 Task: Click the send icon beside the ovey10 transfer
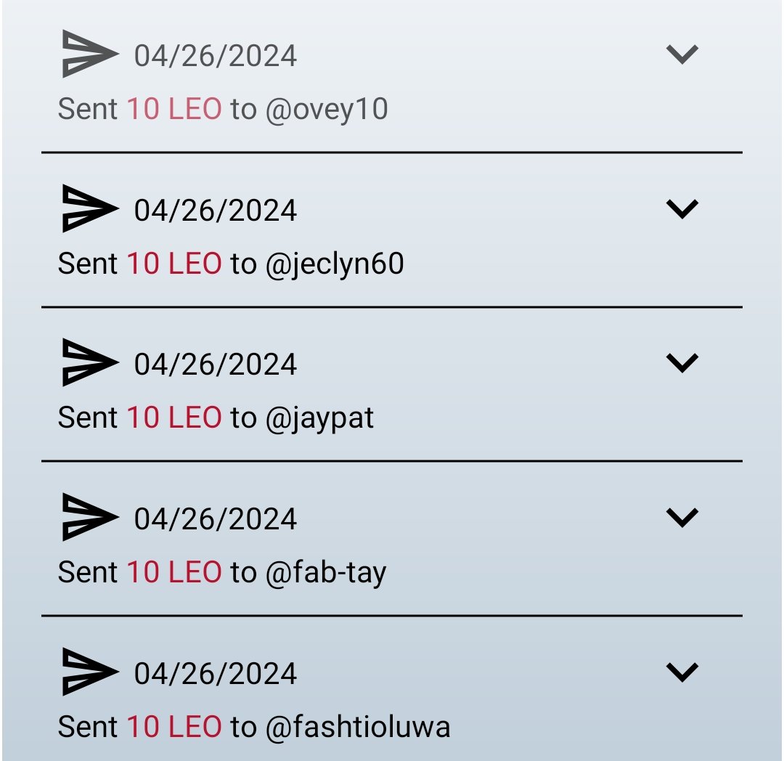(91, 54)
